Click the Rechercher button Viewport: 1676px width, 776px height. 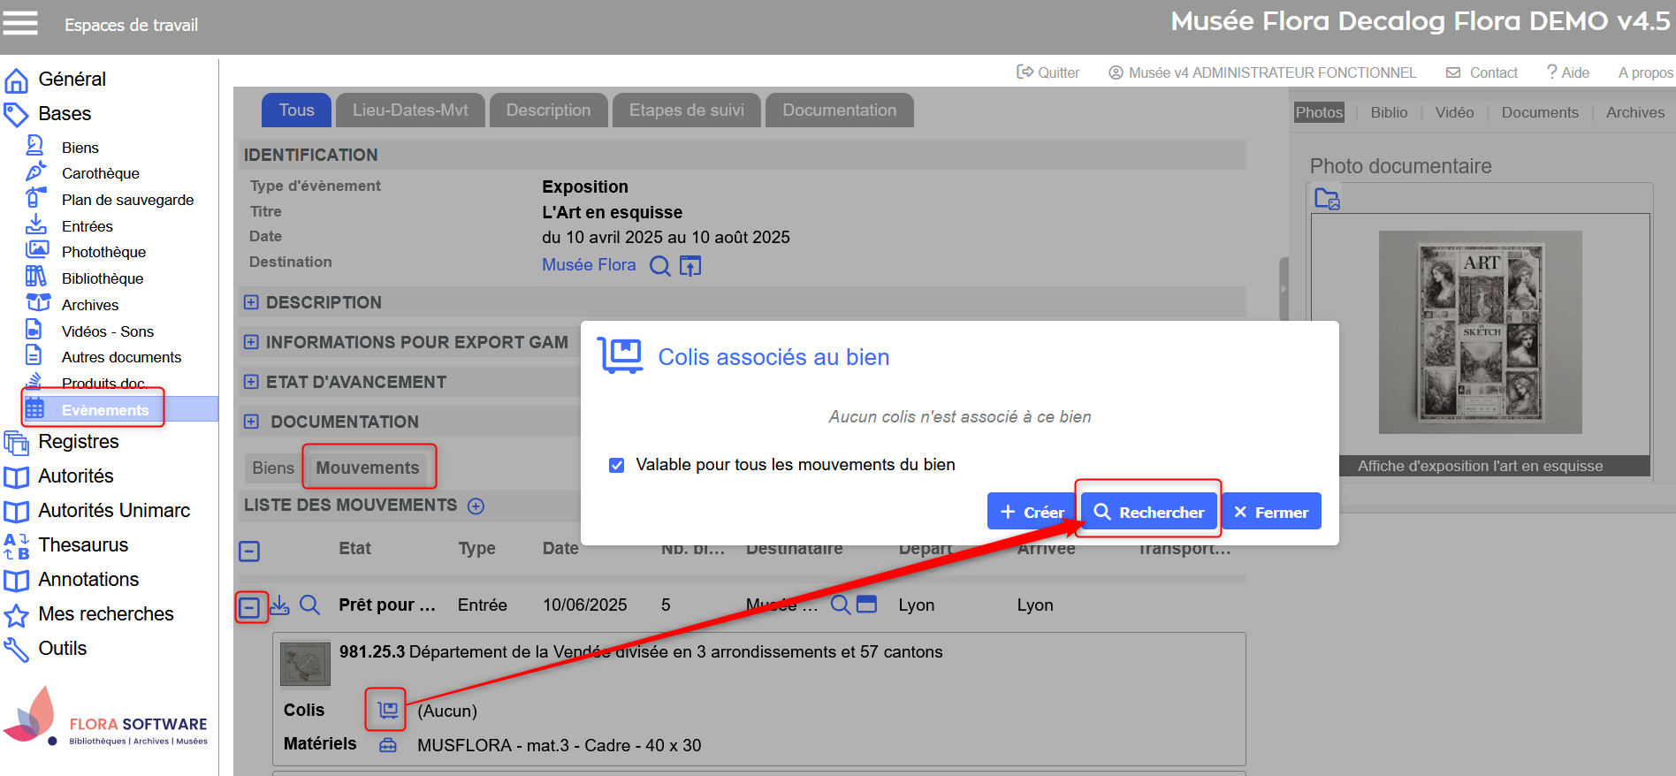(x=1148, y=512)
